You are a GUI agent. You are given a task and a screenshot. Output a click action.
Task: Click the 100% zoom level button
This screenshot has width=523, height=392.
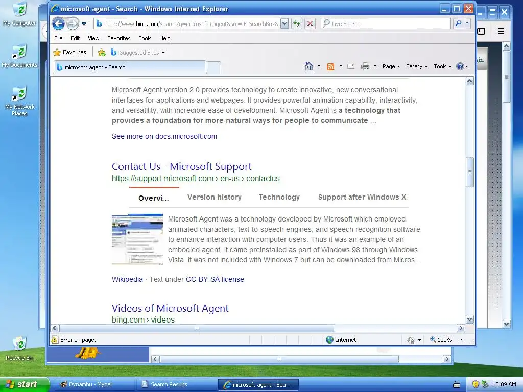tap(441, 339)
